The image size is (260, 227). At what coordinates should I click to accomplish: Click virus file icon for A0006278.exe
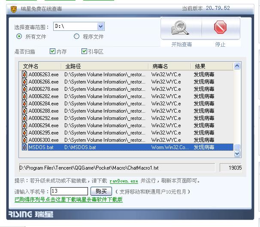tap(24, 89)
